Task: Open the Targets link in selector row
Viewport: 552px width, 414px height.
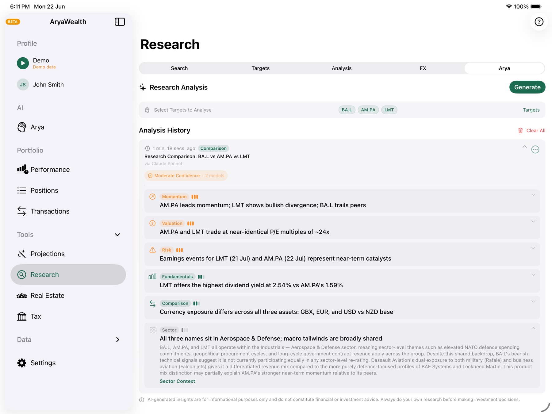Action: [x=531, y=110]
